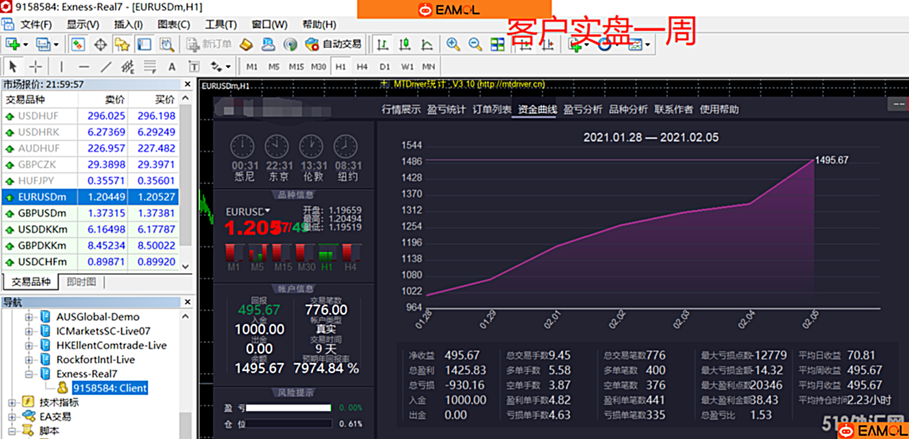Open the 联系作者 tab

coord(673,109)
